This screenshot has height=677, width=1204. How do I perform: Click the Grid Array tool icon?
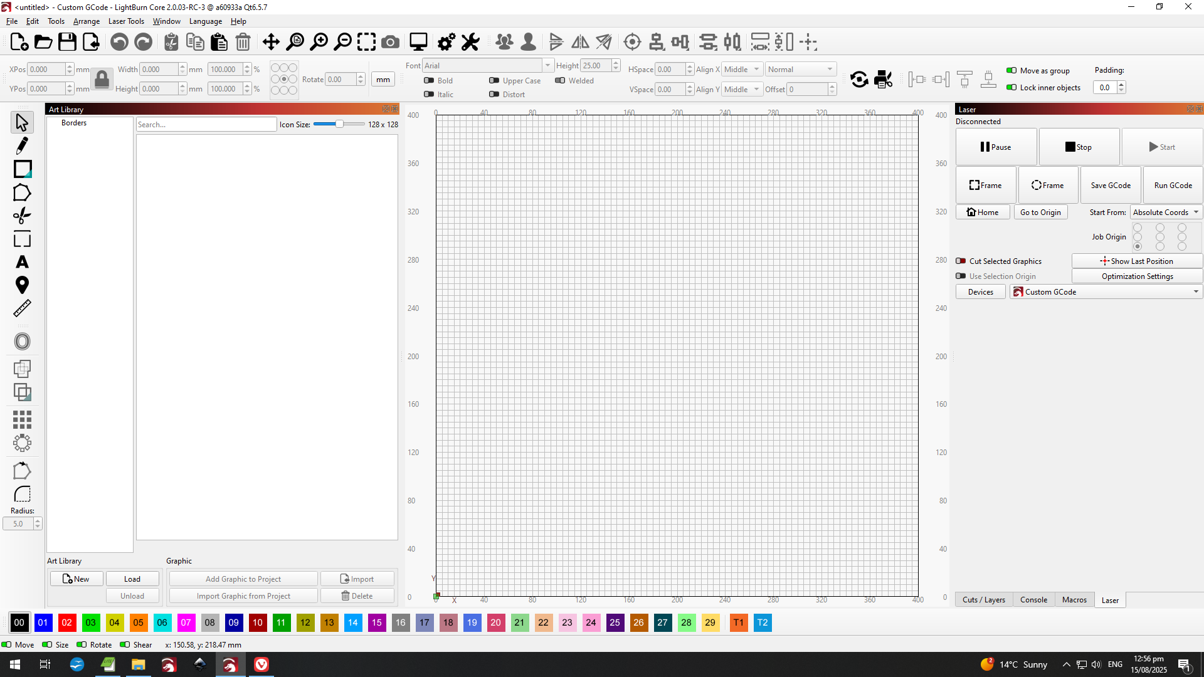click(x=22, y=419)
